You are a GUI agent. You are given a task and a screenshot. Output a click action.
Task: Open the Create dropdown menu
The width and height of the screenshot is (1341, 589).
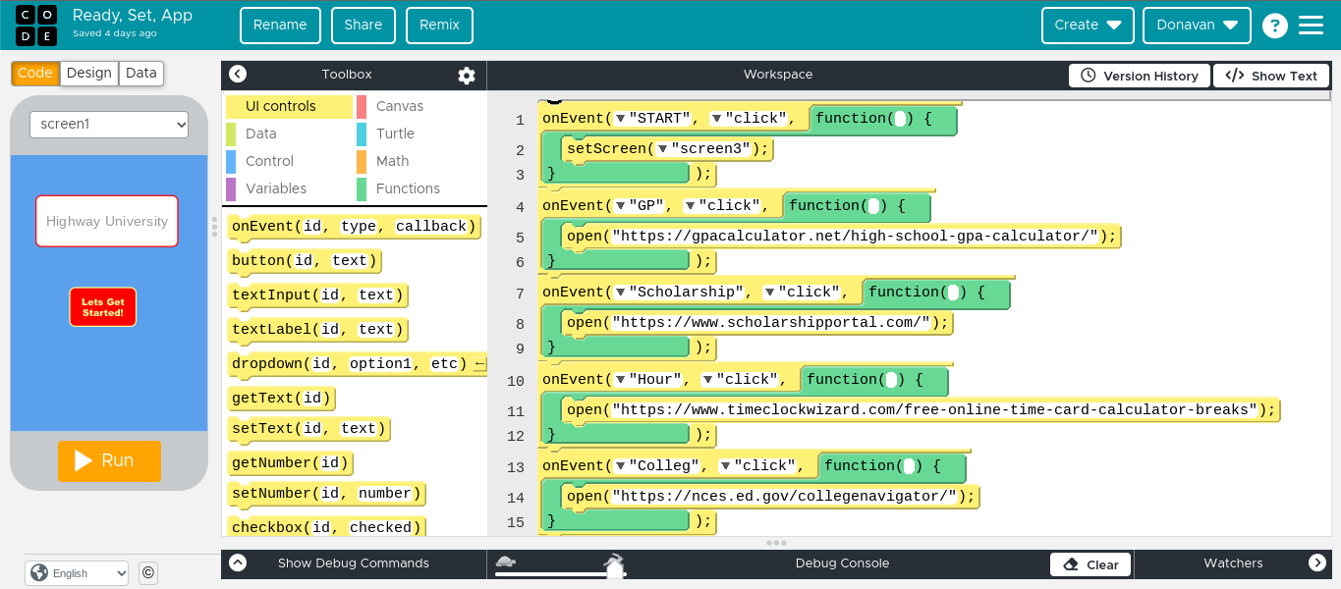(1088, 26)
